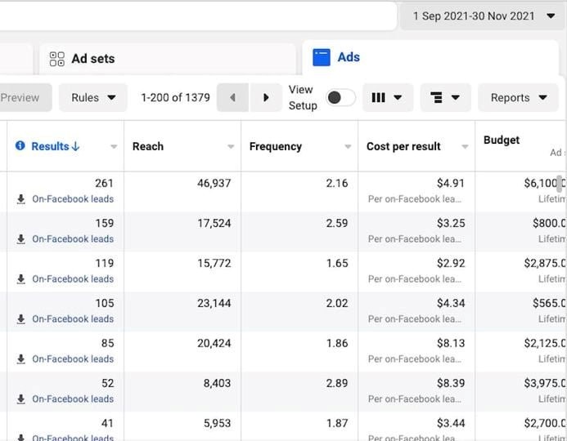Switch to the Ad sets tab
567x441 pixels.
tap(92, 59)
